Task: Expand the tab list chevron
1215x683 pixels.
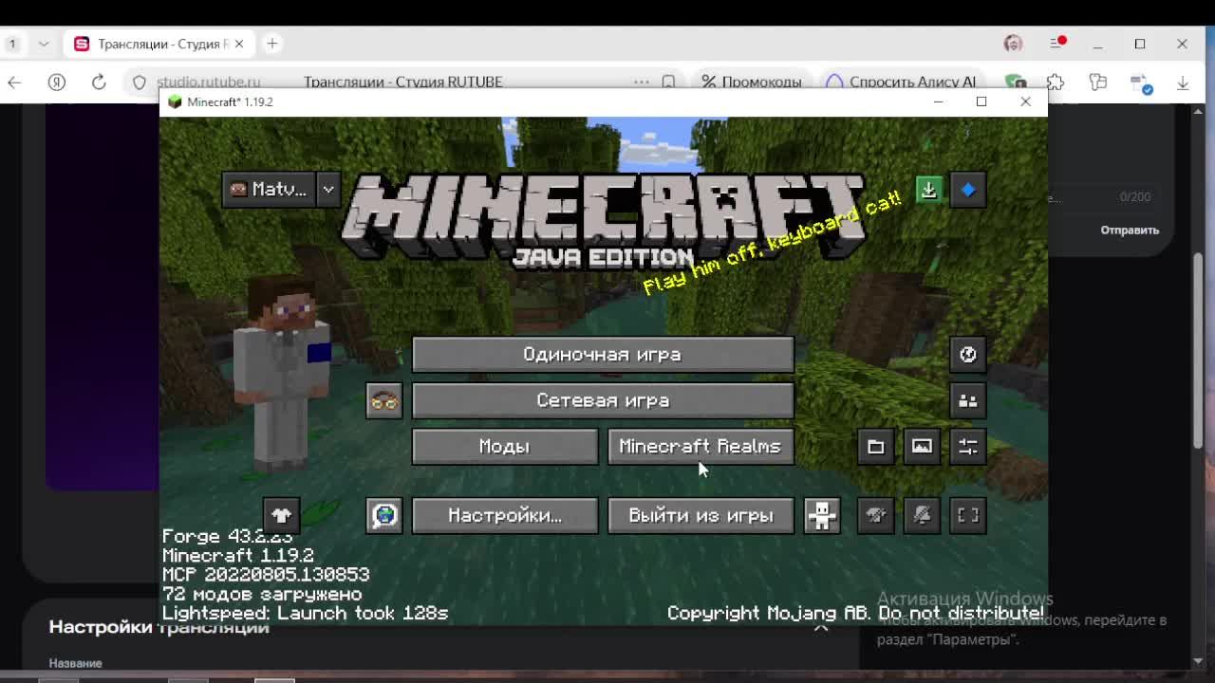Action: [x=43, y=44]
